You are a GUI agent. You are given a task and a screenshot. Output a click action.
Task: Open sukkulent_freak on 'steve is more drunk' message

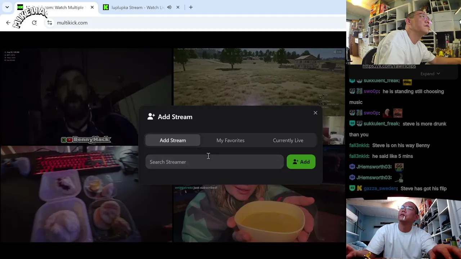(x=381, y=124)
